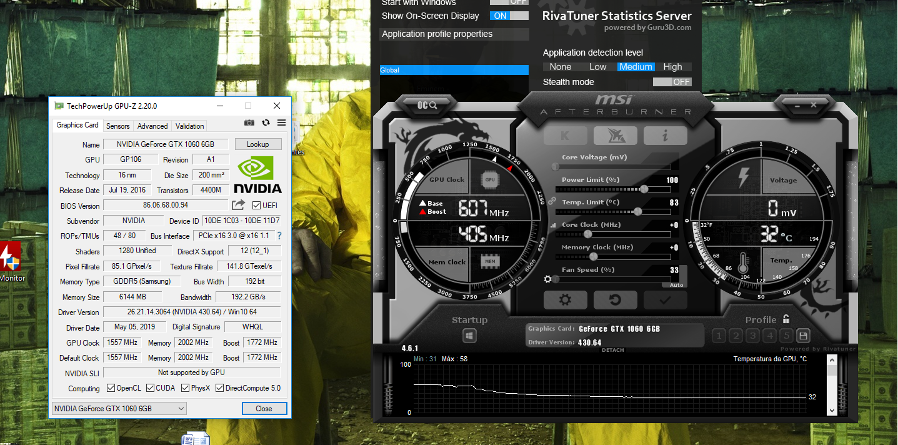Select Afterburner profile slot 2

(x=736, y=336)
